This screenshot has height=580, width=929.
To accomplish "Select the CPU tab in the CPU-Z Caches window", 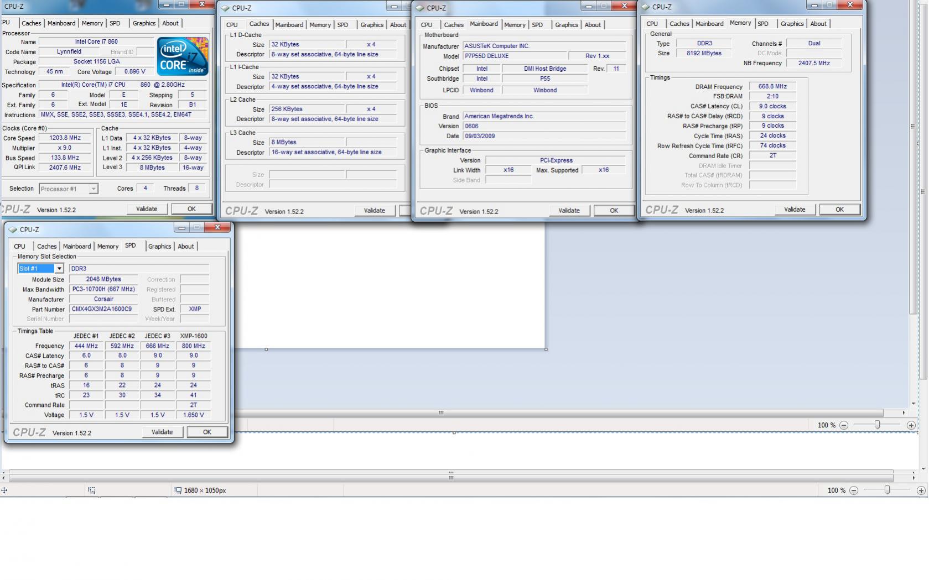I will pos(232,25).
